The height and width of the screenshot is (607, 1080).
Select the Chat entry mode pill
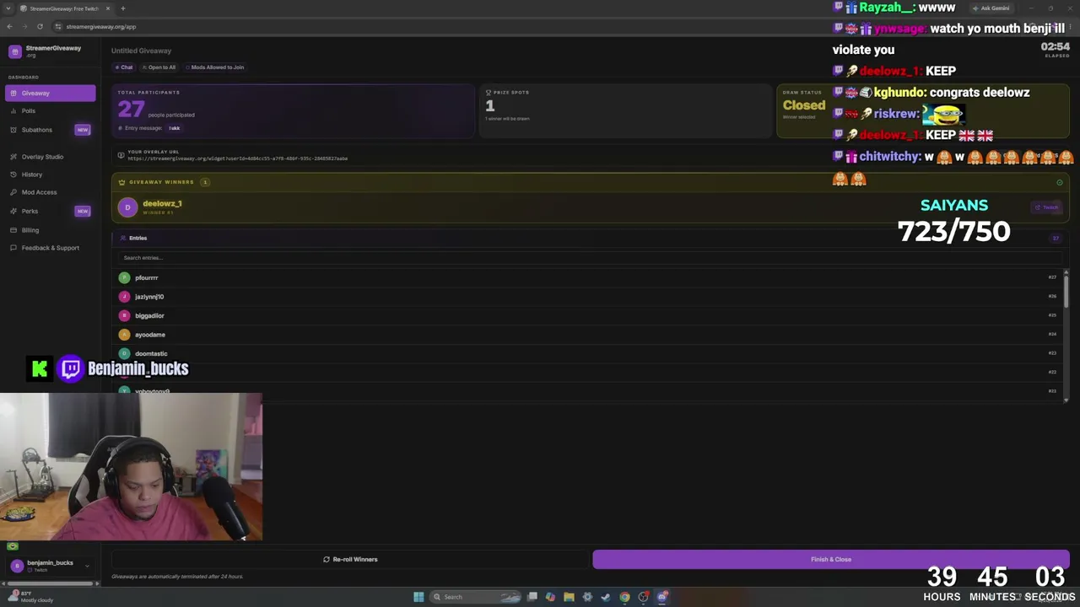pyautogui.click(x=124, y=67)
